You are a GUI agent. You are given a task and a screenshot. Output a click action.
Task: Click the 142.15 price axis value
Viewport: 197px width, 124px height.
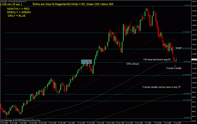click(x=194, y=16)
